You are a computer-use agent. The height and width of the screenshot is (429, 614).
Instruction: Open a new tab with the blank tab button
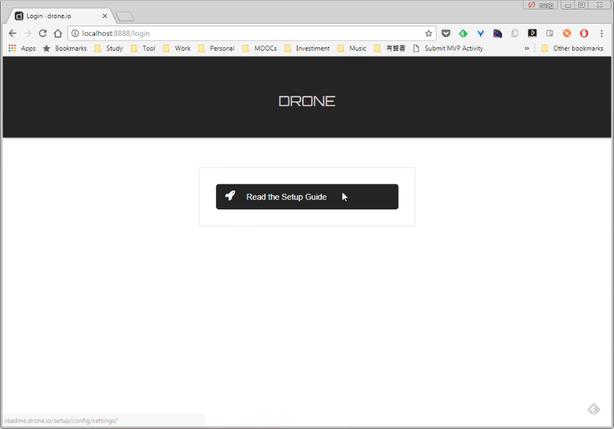[x=125, y=16]
